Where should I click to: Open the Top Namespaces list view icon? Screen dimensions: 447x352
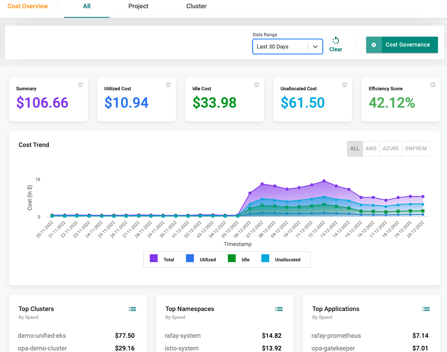pyautogui.click(x=279, y=309)
